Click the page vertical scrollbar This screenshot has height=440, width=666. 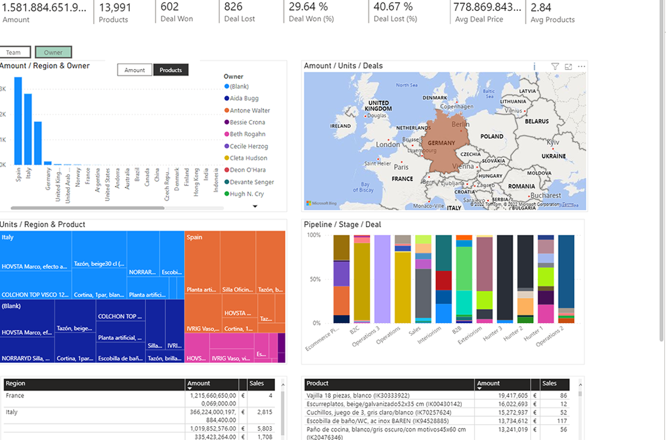(x=661, y=170)
